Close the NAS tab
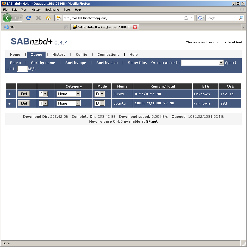This screenshot has height=247, width=247. point(66,27)
